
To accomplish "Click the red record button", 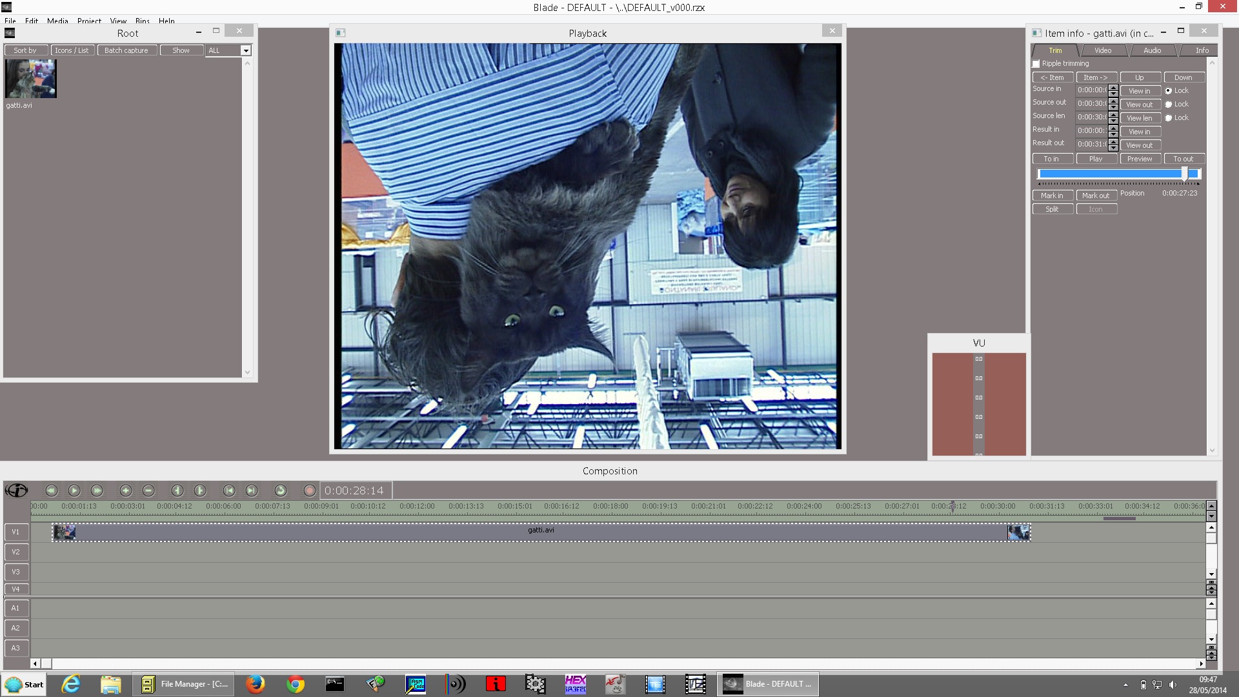I will pos(310,490).
